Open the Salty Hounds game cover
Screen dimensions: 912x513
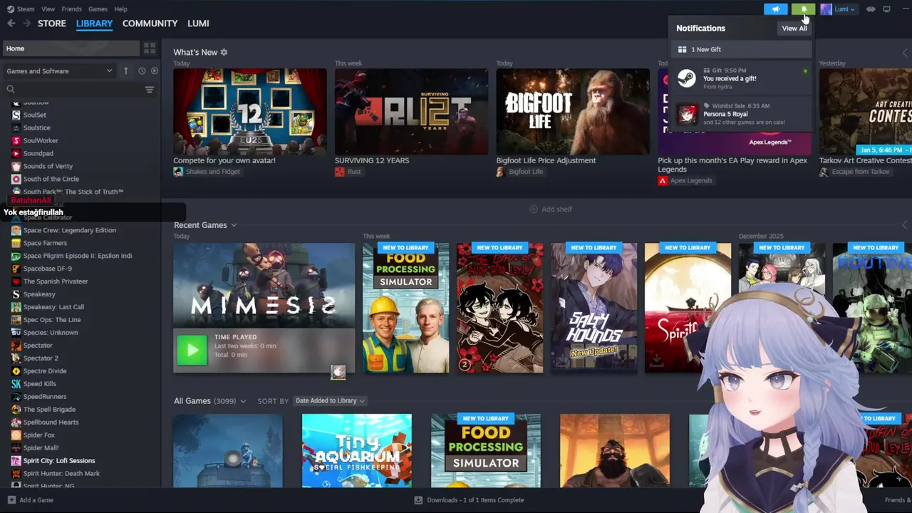click(x=594, y=308)
